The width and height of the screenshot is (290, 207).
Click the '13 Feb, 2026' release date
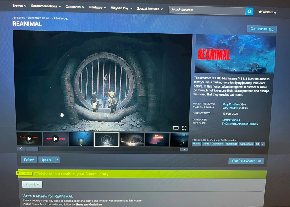(230, 113)
